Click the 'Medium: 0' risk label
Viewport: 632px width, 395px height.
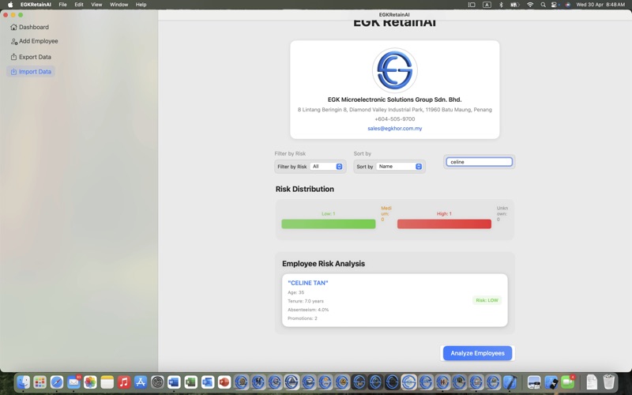coord(386,214)
